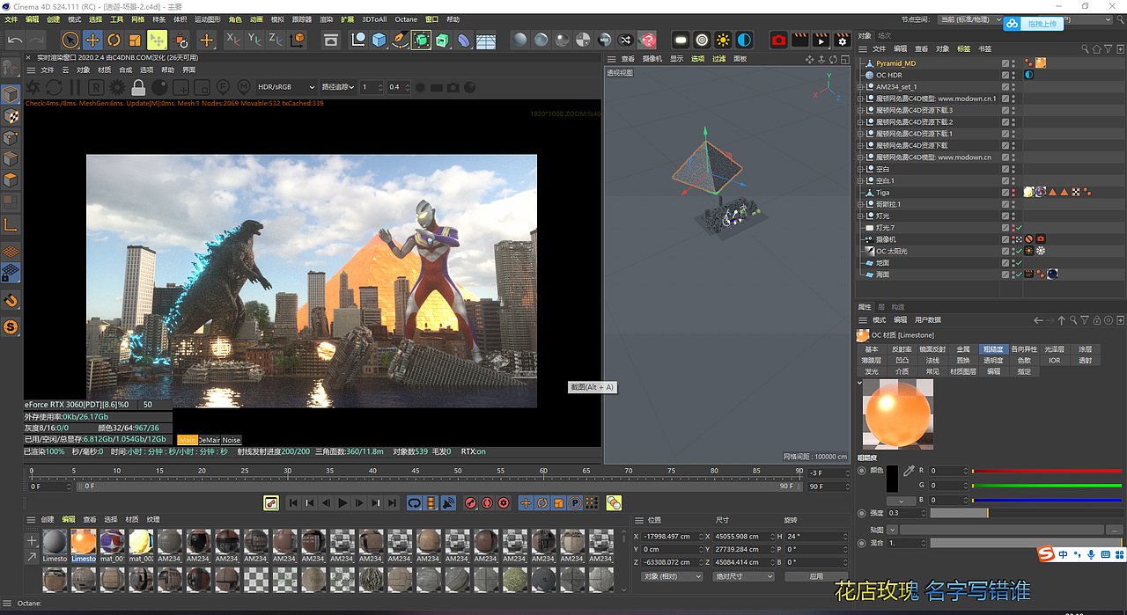Select the Rotate tool icon

(114, 40)
